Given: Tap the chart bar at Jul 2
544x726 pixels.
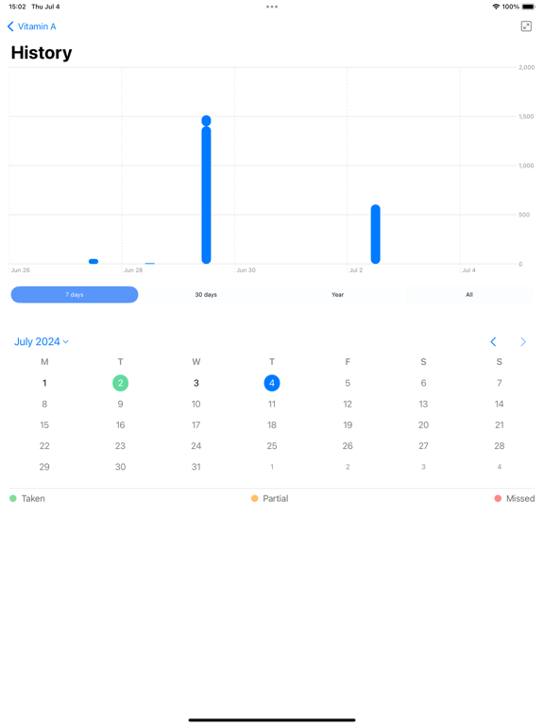Looking at the screenshot, I should (376, 234).
